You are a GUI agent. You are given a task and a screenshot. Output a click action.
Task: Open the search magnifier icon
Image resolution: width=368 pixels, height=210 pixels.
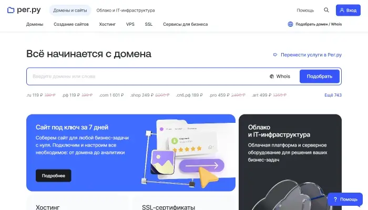pos(326,10)
